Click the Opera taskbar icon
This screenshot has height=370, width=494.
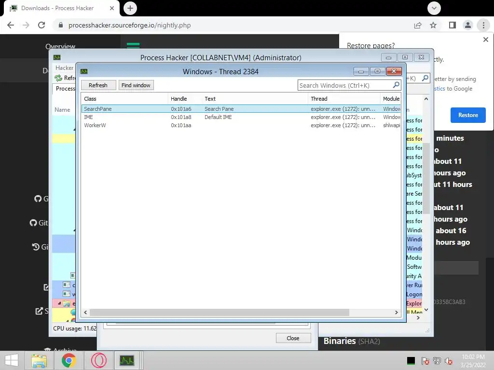(x=98, y=360)
